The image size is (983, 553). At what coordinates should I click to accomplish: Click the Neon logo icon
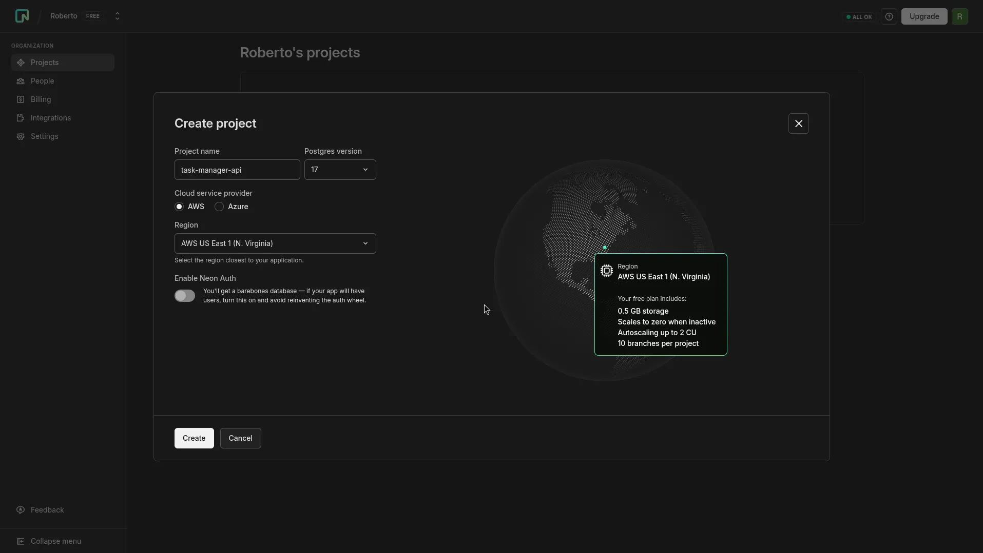click(x=22, y=16)
